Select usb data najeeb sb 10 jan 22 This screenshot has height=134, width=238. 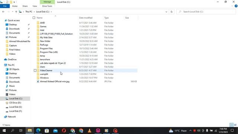(x=53, y=63)
